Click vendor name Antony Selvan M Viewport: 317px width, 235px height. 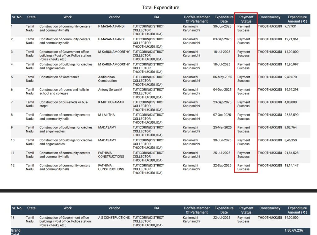pos(110,90)
